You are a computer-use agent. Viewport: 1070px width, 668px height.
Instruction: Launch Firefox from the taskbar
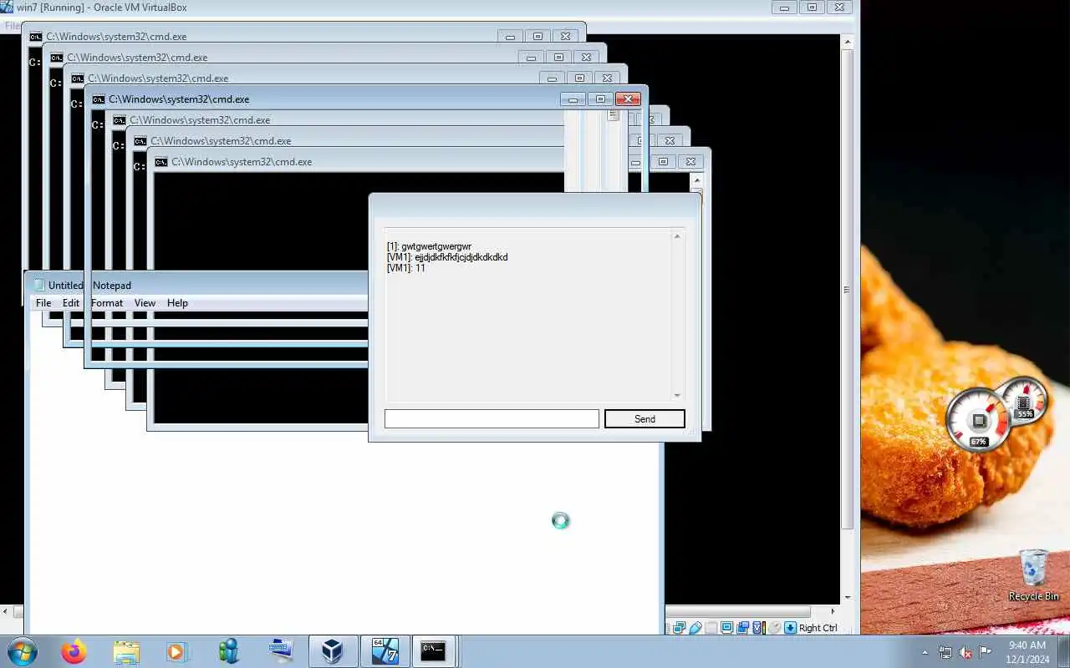74,651
